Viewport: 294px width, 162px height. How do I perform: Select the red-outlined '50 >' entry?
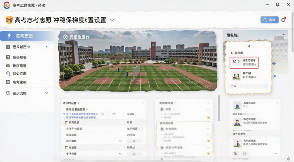(x=244, y=63)
